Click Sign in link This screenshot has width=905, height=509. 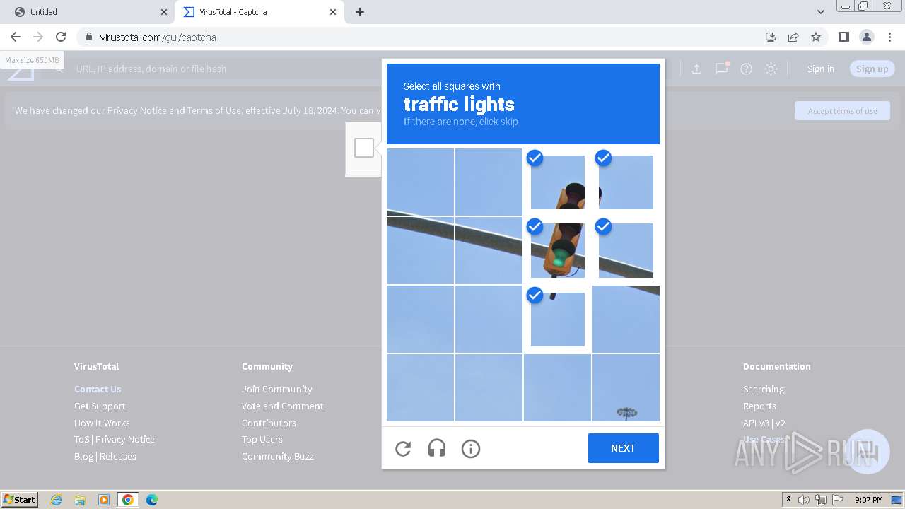[x=821, y=69]
